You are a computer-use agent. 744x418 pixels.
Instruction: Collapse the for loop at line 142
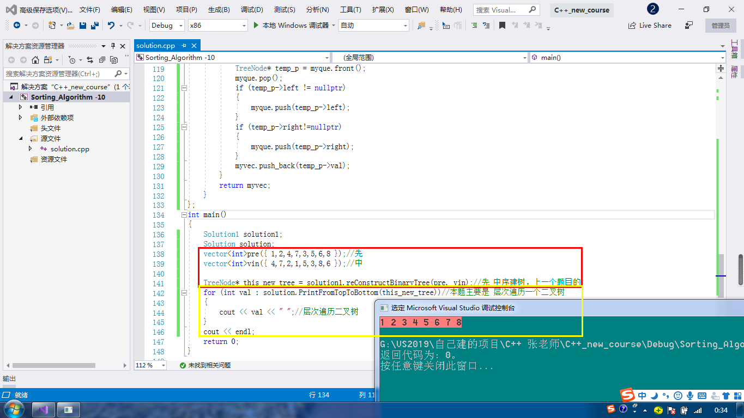coord(184,293)
